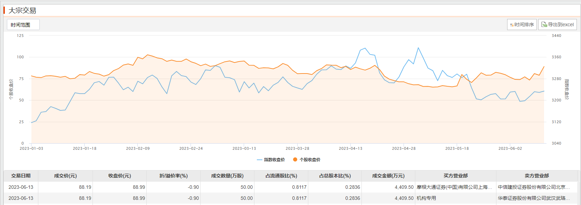Click the 成交价(元) column header
The height and width of the screenshot is (205, 581).
[65, 176]
